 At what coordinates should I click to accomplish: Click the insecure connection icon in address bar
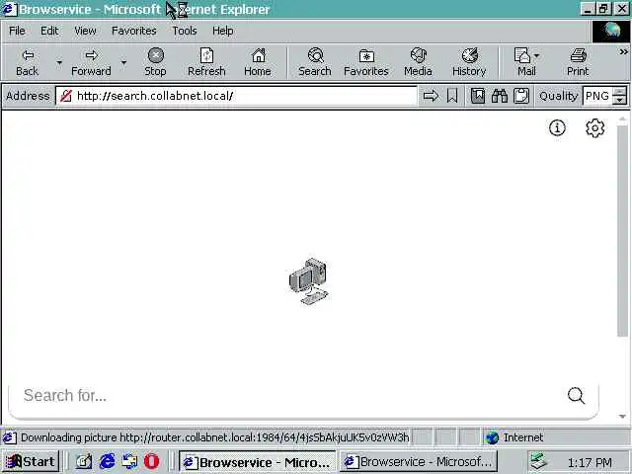click(66, 96)
